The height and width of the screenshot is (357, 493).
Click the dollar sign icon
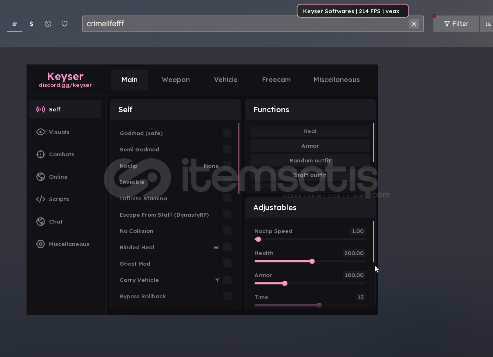click(31, 24)
